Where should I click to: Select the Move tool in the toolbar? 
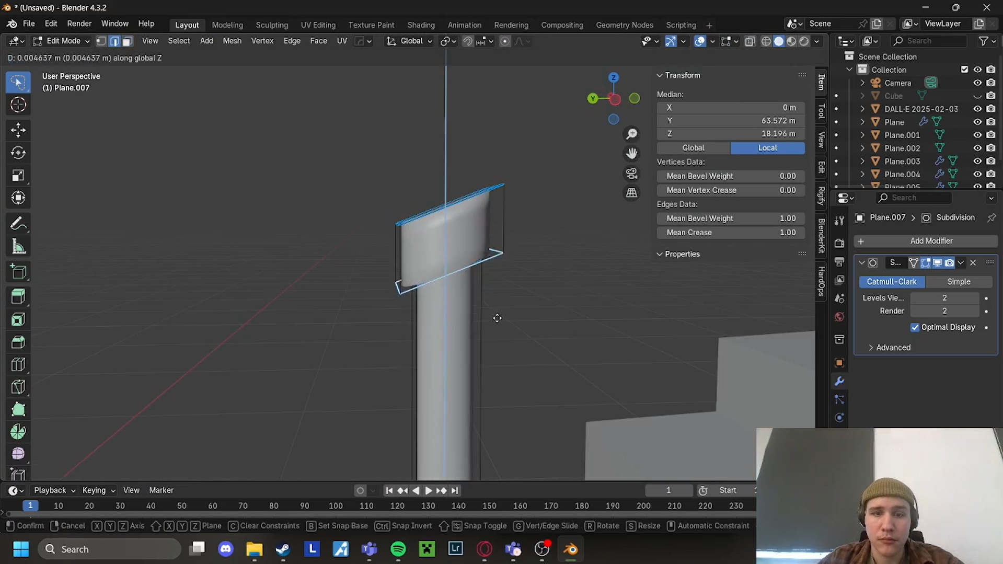pos(18,130)
